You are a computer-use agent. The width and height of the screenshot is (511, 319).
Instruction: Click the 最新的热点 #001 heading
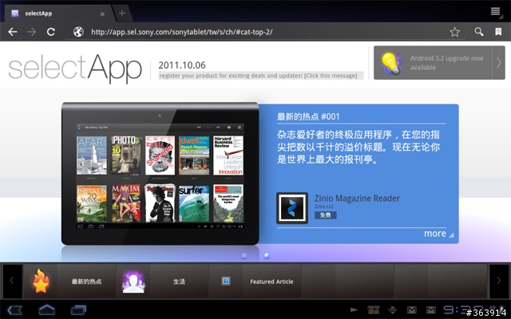coord(308,116)
